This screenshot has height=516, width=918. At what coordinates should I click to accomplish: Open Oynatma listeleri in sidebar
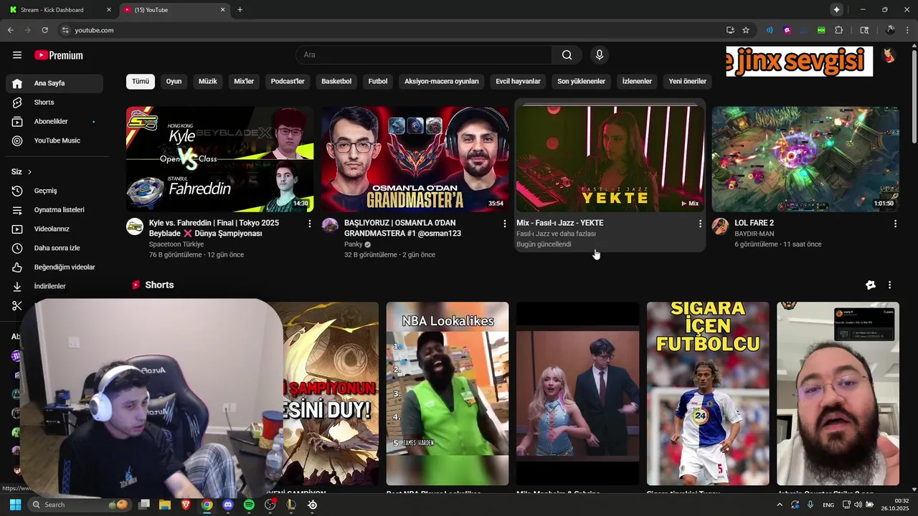(55, 210)
